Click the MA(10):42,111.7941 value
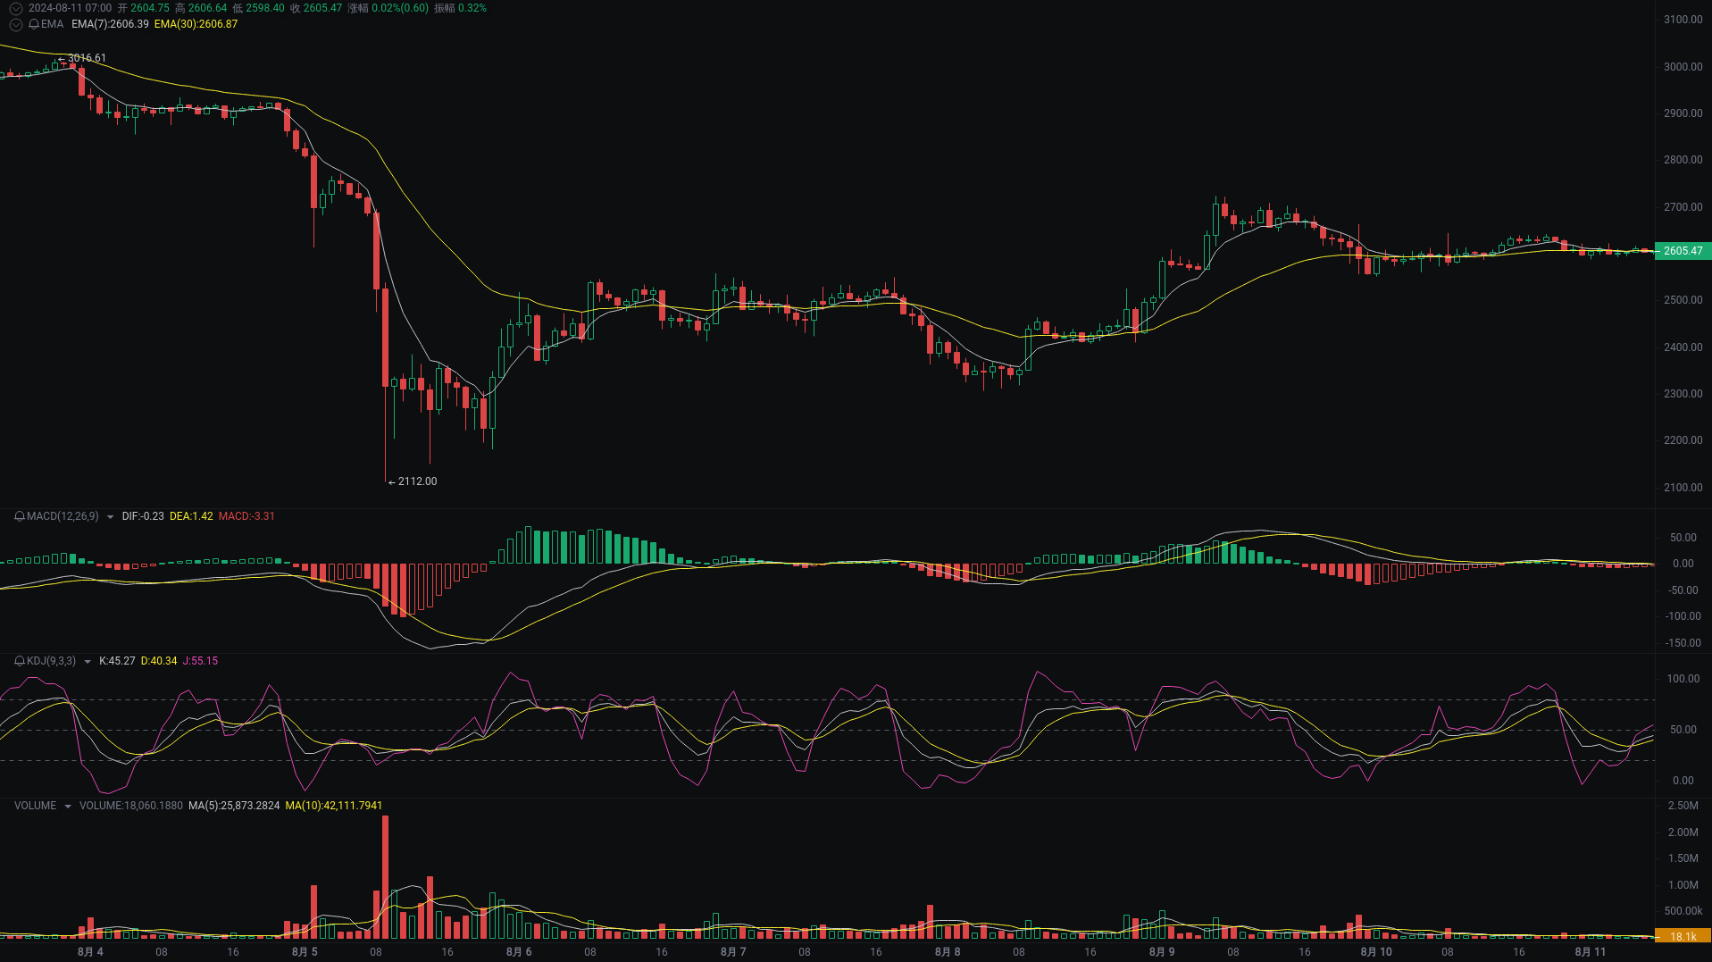The width and height of the screenshot is (1712, 962). [x=334, y=806]
